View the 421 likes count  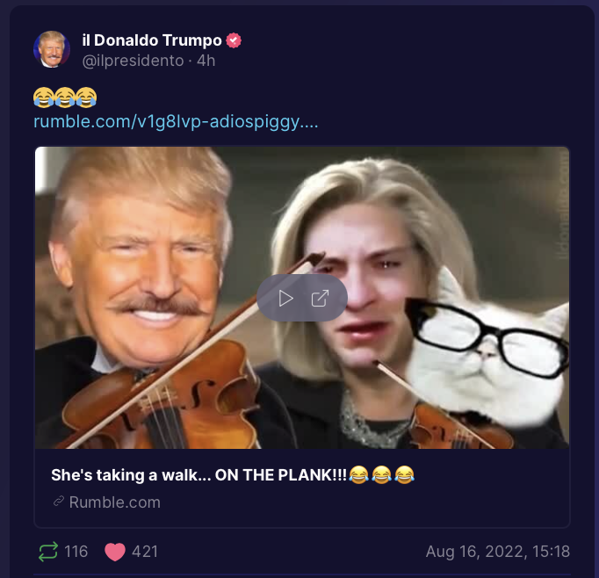pyautogui.click(x=145, y=552)
